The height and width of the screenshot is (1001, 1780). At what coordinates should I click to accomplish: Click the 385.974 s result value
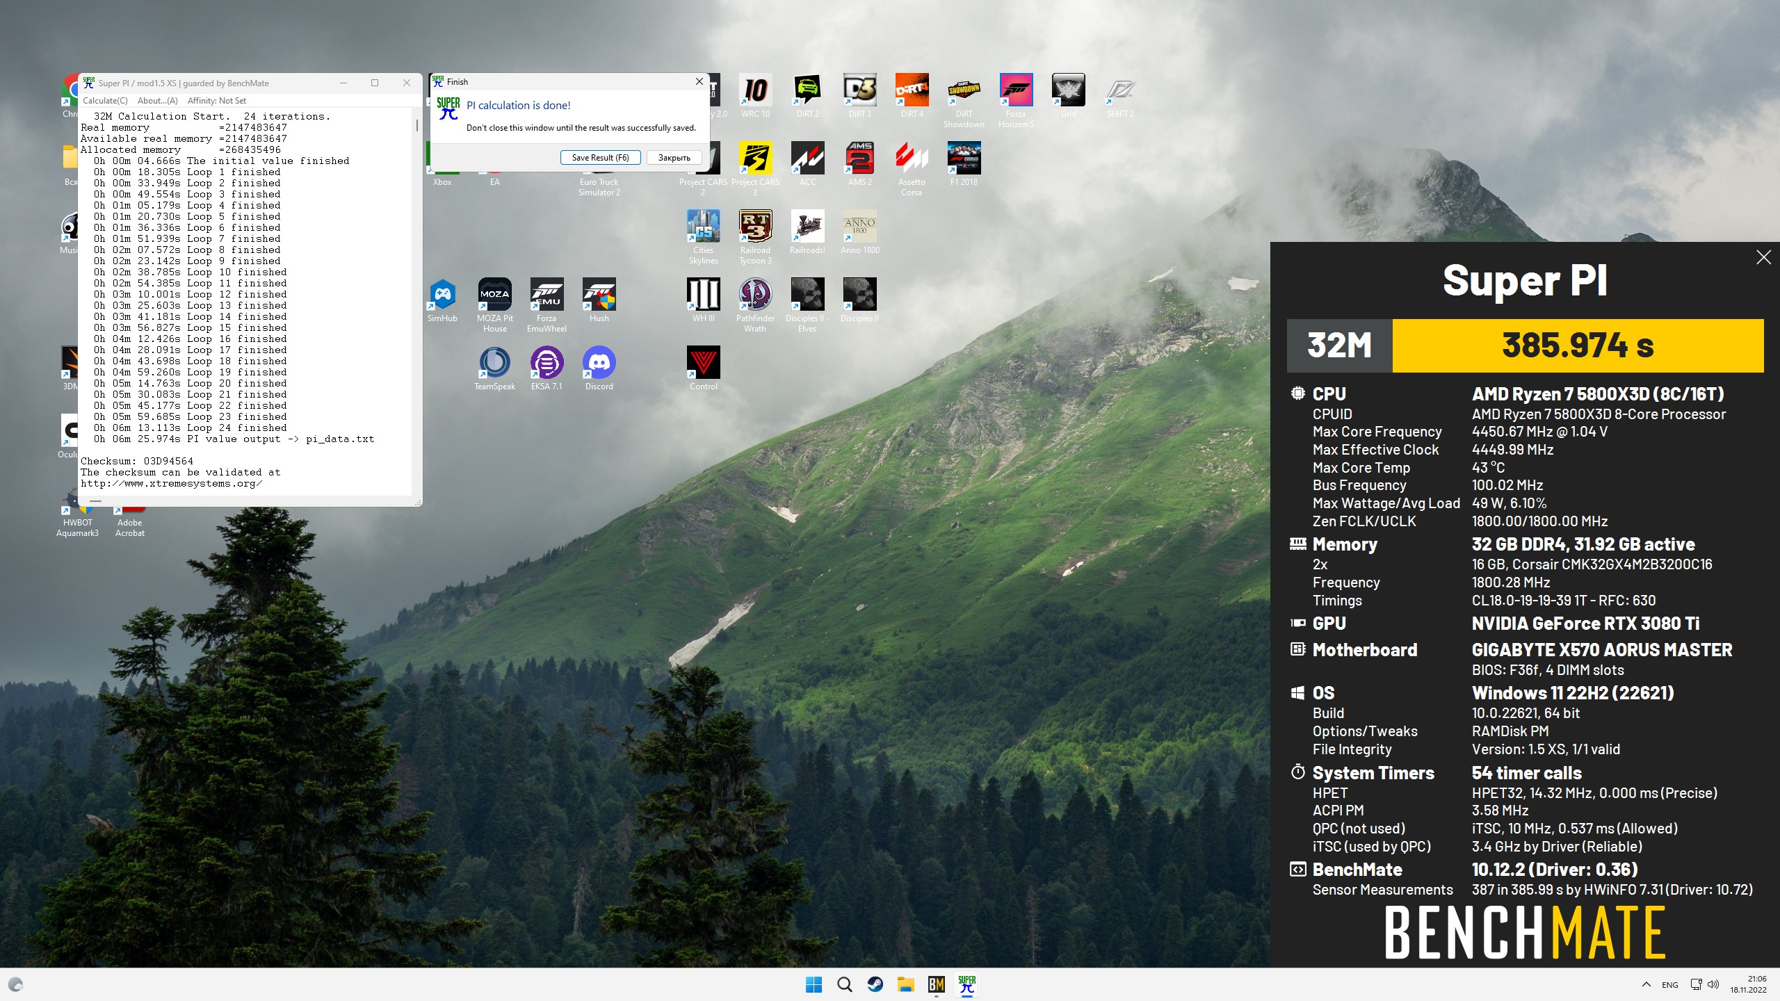(x=1578, y=345)
